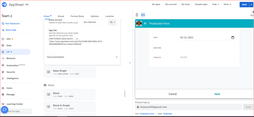Image resolution: width=254 pixels, height=117 pixels.
Task: Open the Row Selected action dropdown
Action: tap(112, 22)
